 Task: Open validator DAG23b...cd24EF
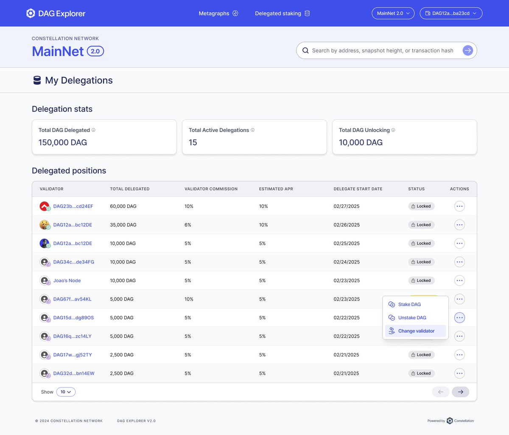tap(73, 206)
